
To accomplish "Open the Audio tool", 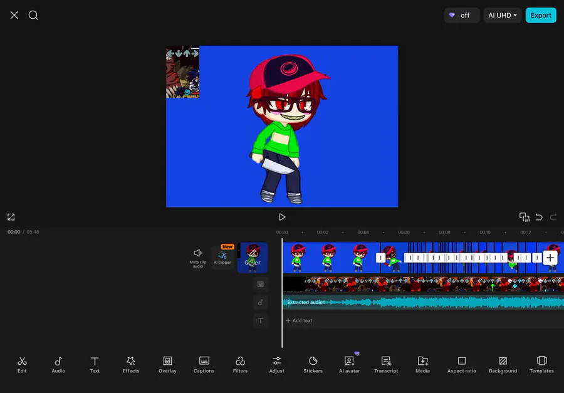I will [x=58, y=365].
